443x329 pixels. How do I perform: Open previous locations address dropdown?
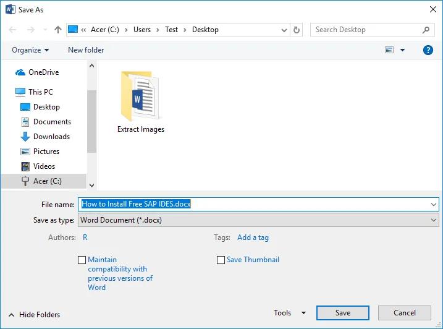pos(284,30)
